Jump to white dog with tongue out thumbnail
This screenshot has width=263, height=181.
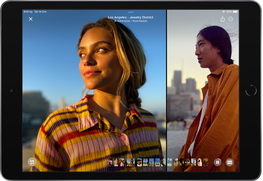[199, 162]
